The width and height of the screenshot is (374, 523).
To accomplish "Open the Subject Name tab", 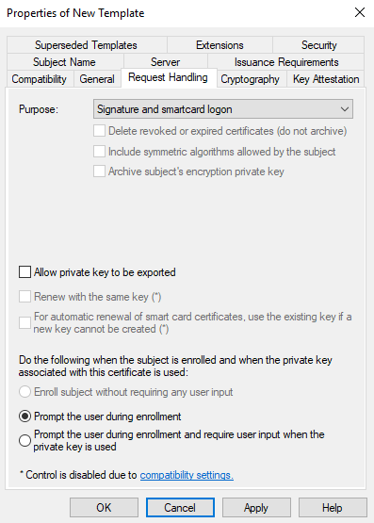I will [65, 62].
